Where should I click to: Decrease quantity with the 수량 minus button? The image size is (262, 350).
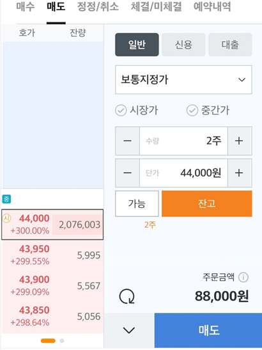[x=128, y=141]
